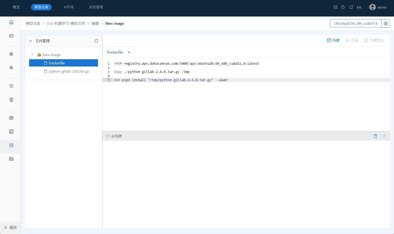This screenshot has height=234, width=394.
Task: Click the help question mark icon
Action: [x=343, y=7]
